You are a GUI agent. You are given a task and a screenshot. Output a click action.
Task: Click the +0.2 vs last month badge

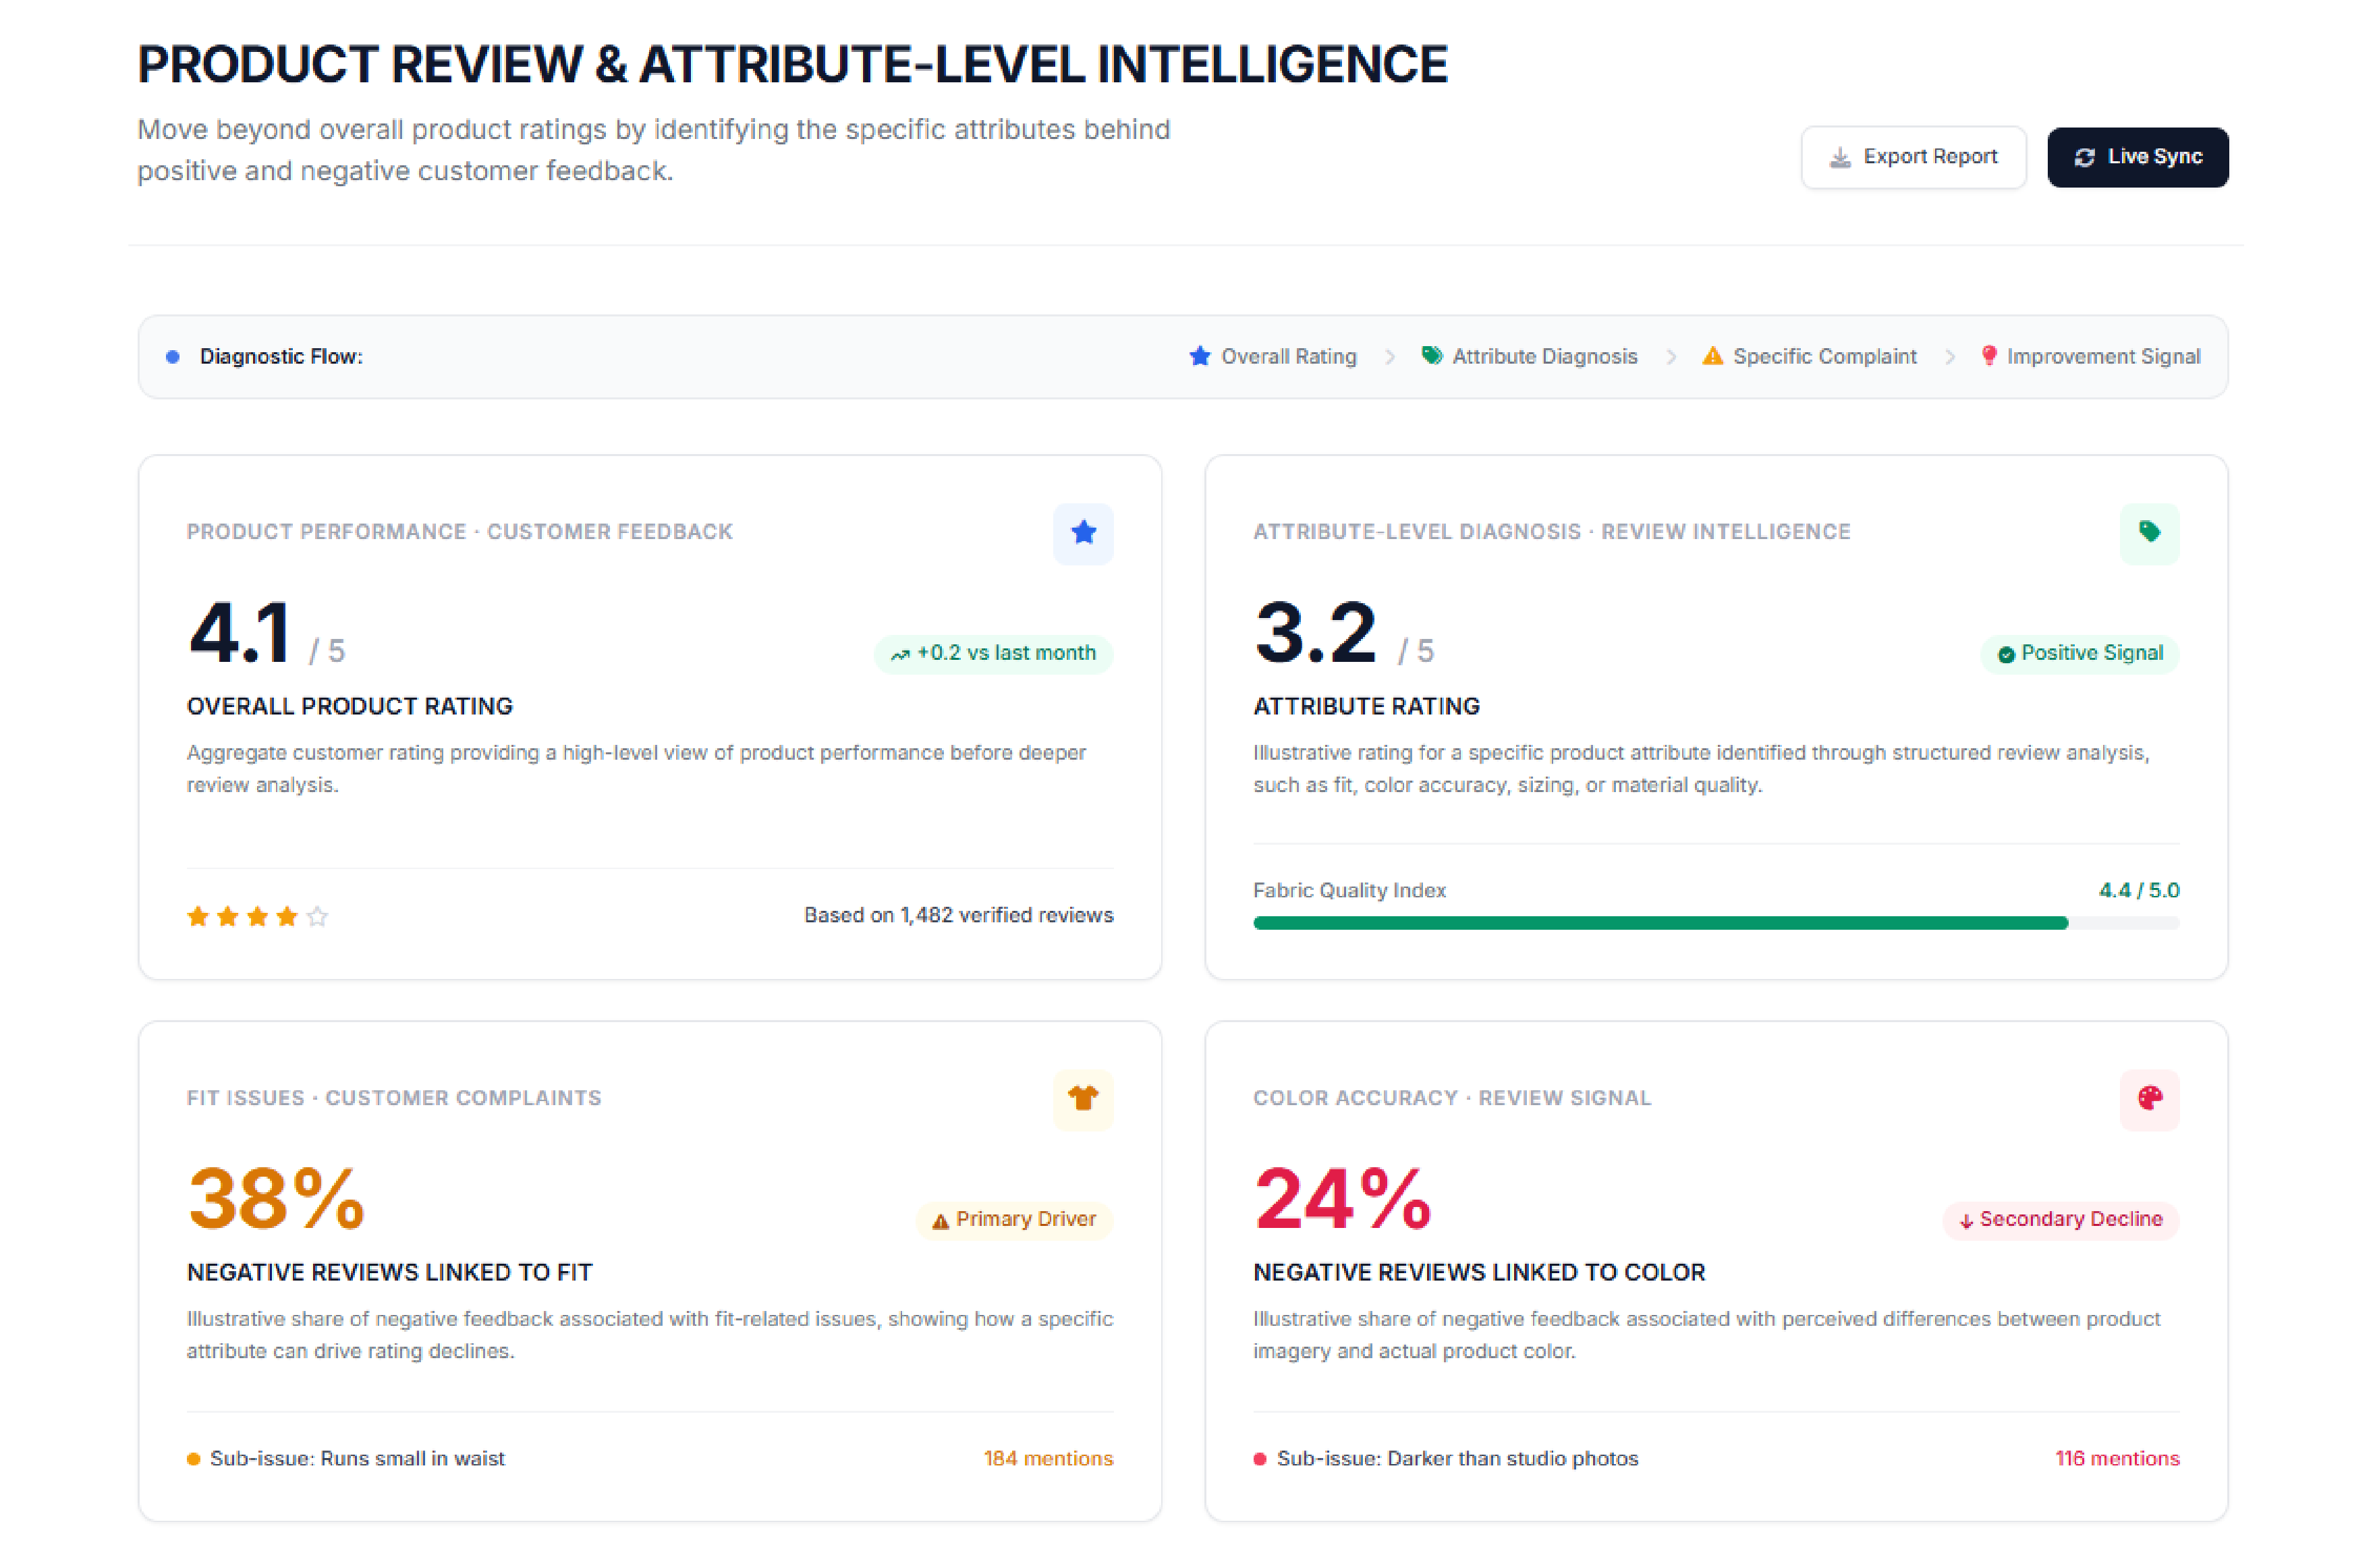click(993, 654)
